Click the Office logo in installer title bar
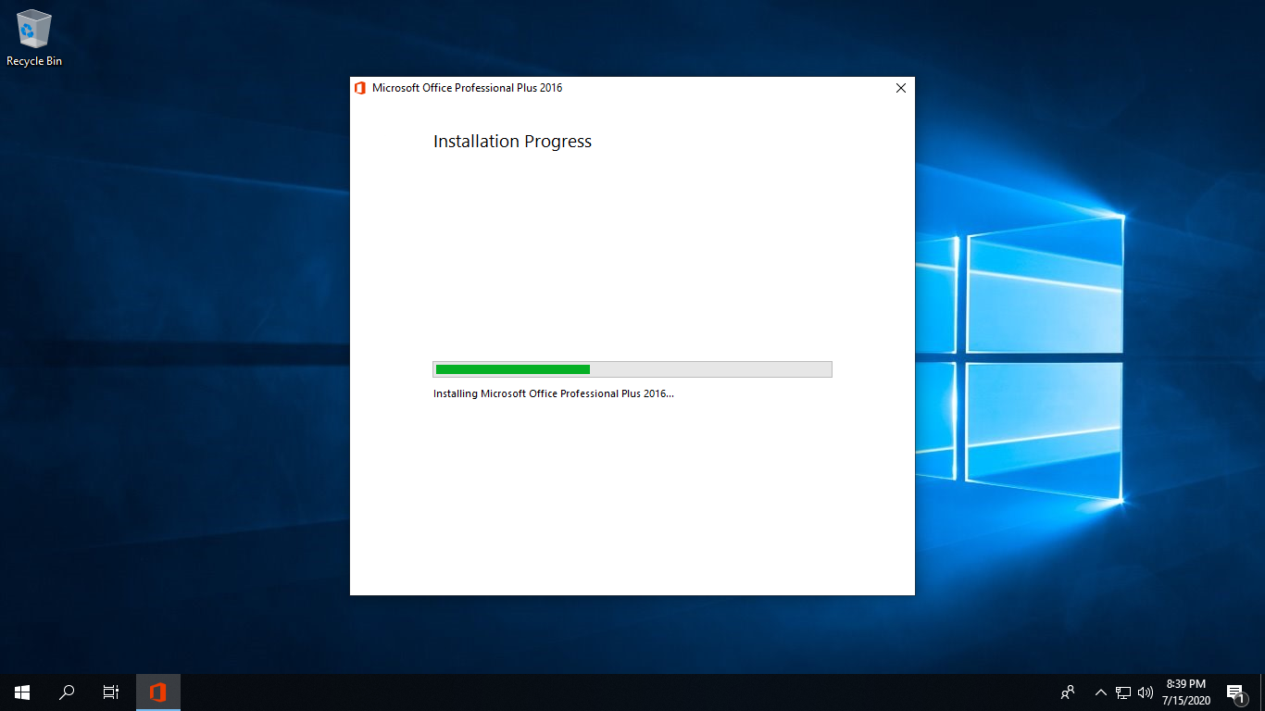Image resolution: width=1265 pixels, height=711 pixels. click(360, 88)
